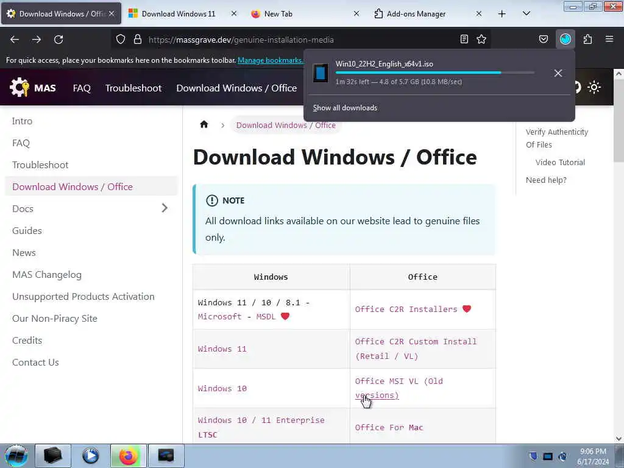Image resolution: width=624 pixels, height=468 pixels.
Task: Click the volume tray icon
Action: point(562,456)
